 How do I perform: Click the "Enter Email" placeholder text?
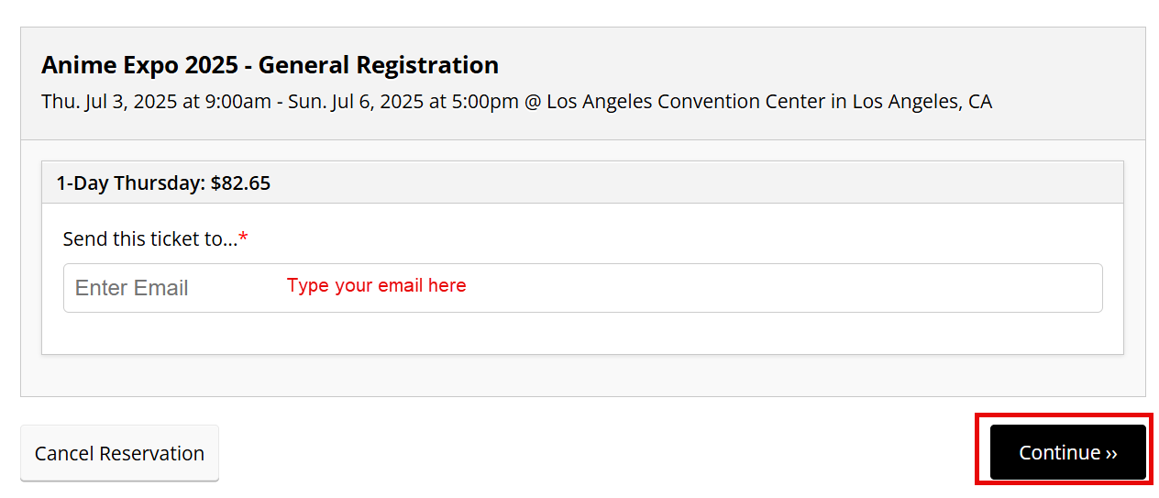click(131, 288)
